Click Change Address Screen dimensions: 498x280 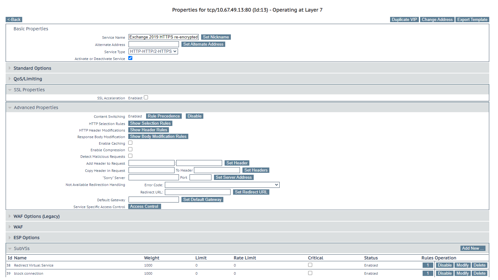point(437,19)
